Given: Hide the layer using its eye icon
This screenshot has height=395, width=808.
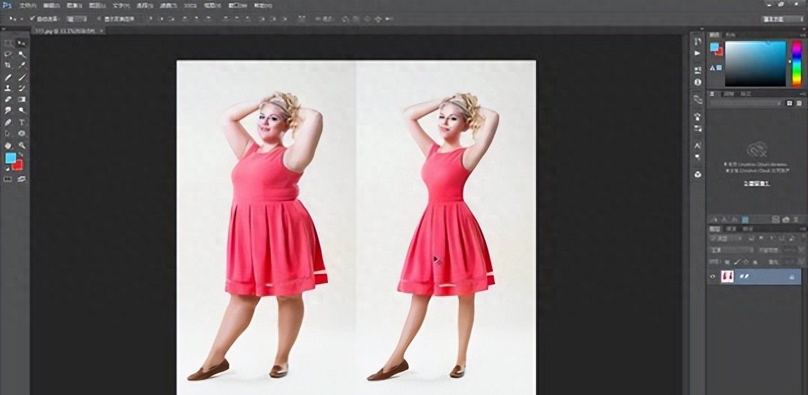Looking at the screenshot, I should 713,276.
